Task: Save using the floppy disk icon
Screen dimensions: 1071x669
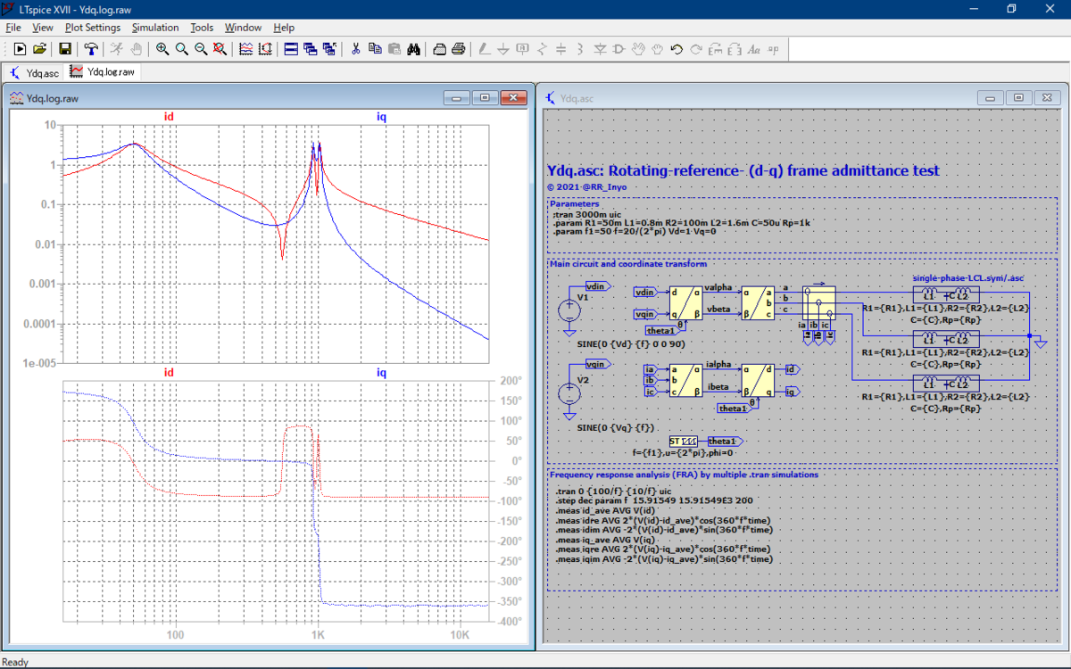Action: [x=65, y=49]
